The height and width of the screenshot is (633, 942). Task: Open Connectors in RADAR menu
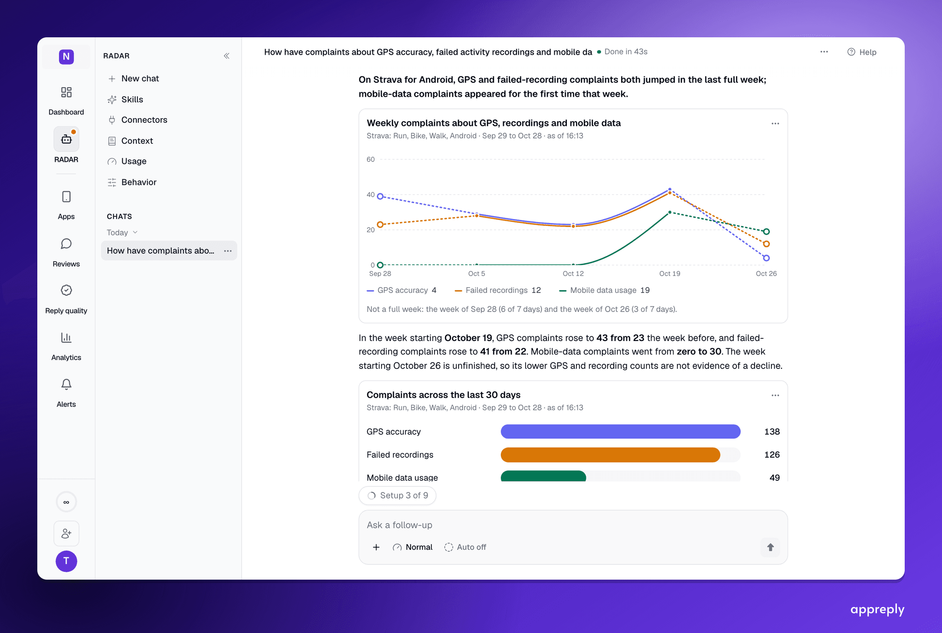(x=138, y=120)
